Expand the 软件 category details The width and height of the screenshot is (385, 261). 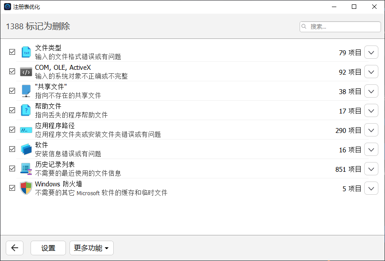click(x=371, y=149)
